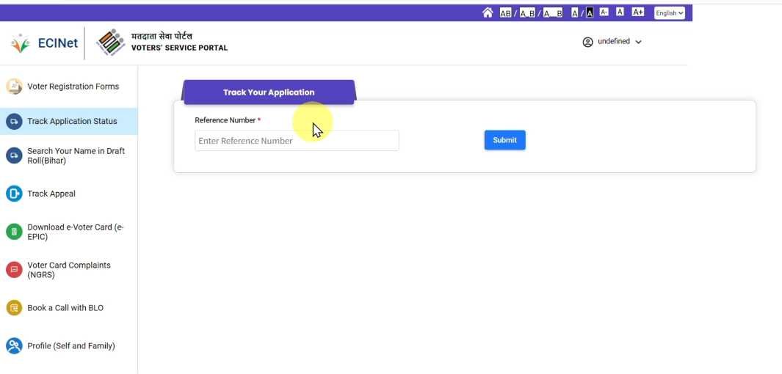Decrease font size with A- button

click(x=604, y=12)
